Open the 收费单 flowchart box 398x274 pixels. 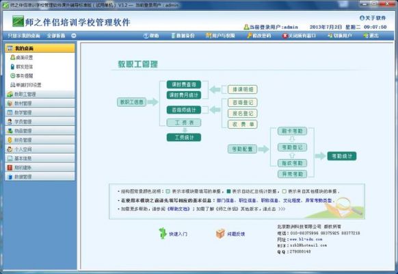tap(242, 124)
